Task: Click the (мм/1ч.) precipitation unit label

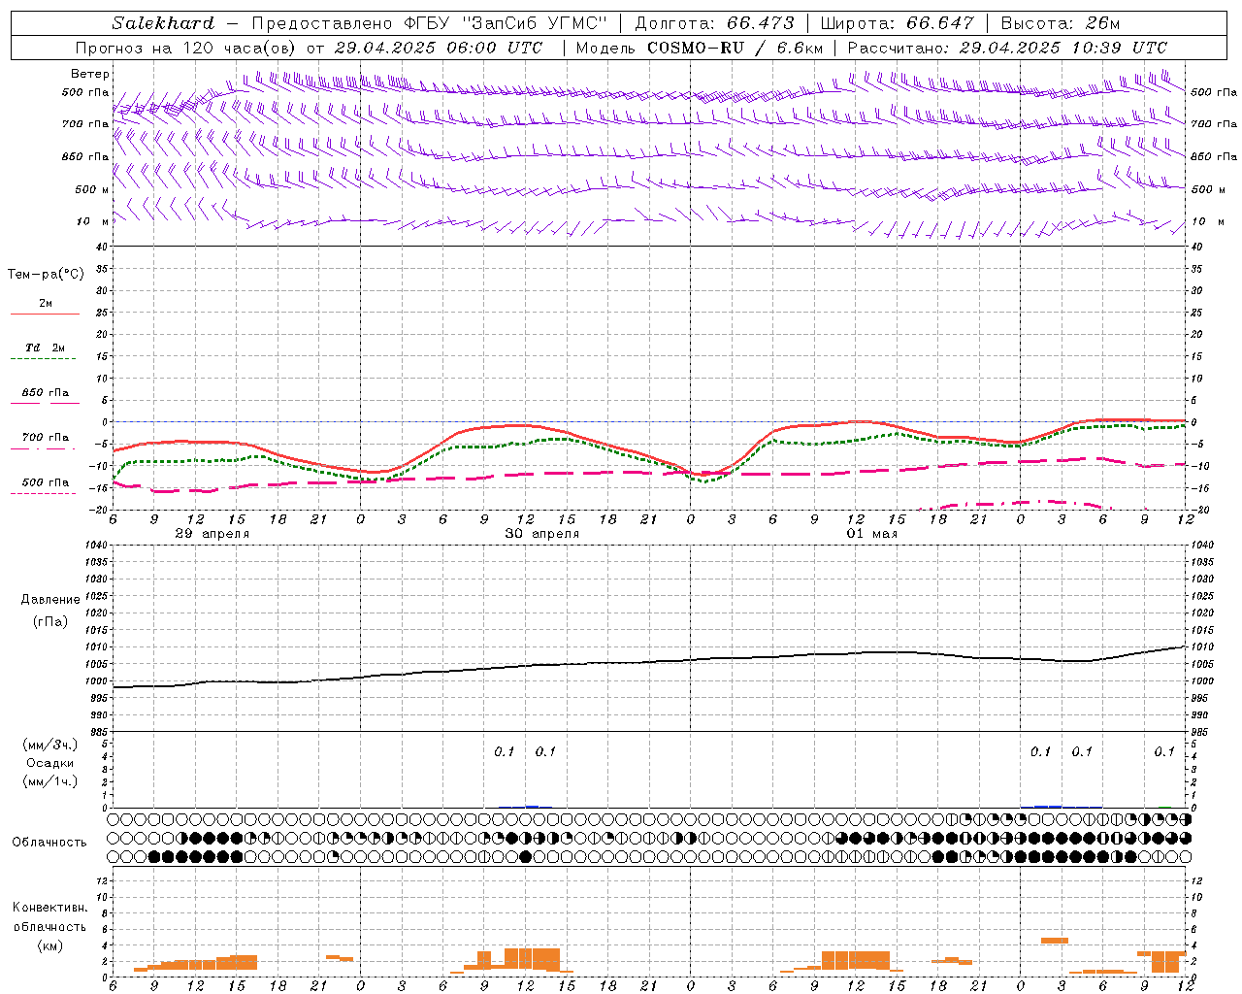Action: [50, 781]
